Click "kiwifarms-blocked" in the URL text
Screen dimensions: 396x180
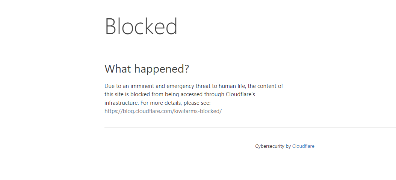point(198,111)
